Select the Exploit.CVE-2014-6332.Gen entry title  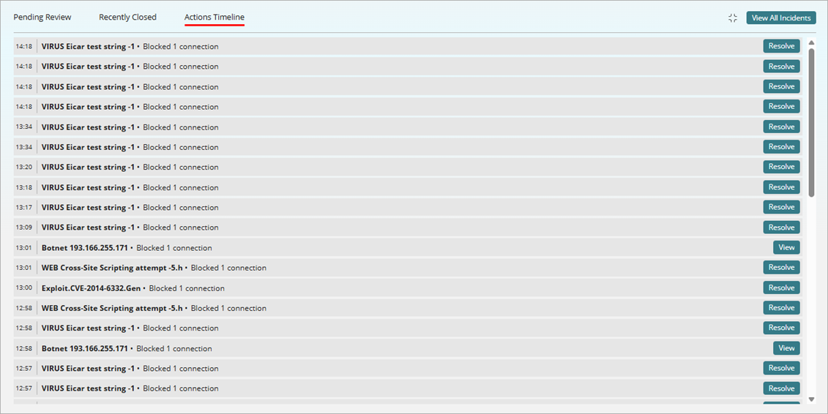pyautogui.click(x=91, y=288)
